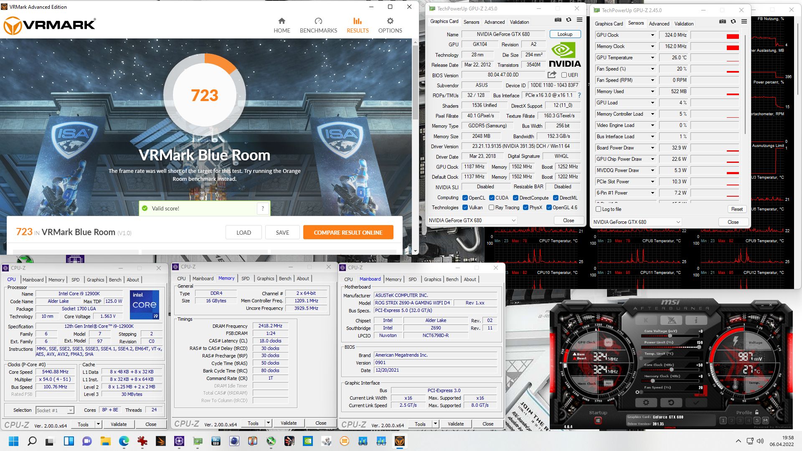Enable Log to file checkbox
The image size is (802, 451).
point(598,209)
